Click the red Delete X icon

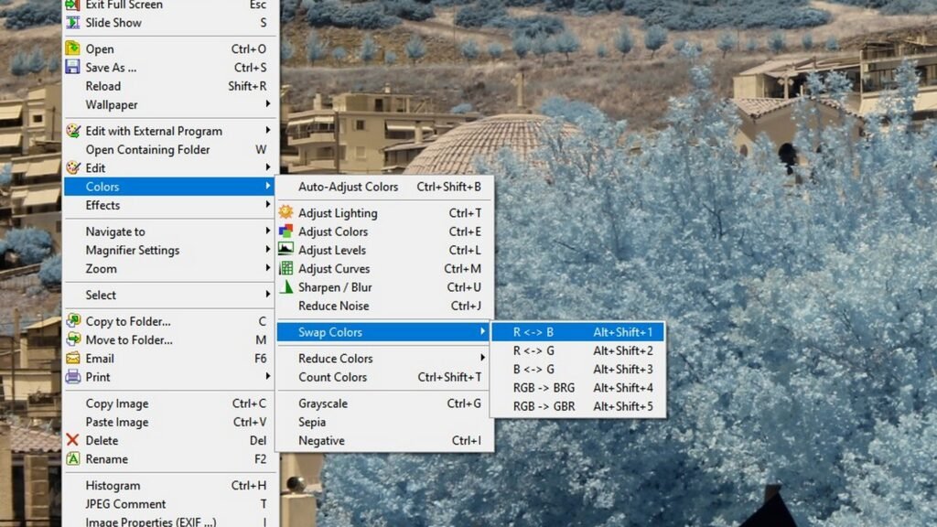[x=72, y=440]
